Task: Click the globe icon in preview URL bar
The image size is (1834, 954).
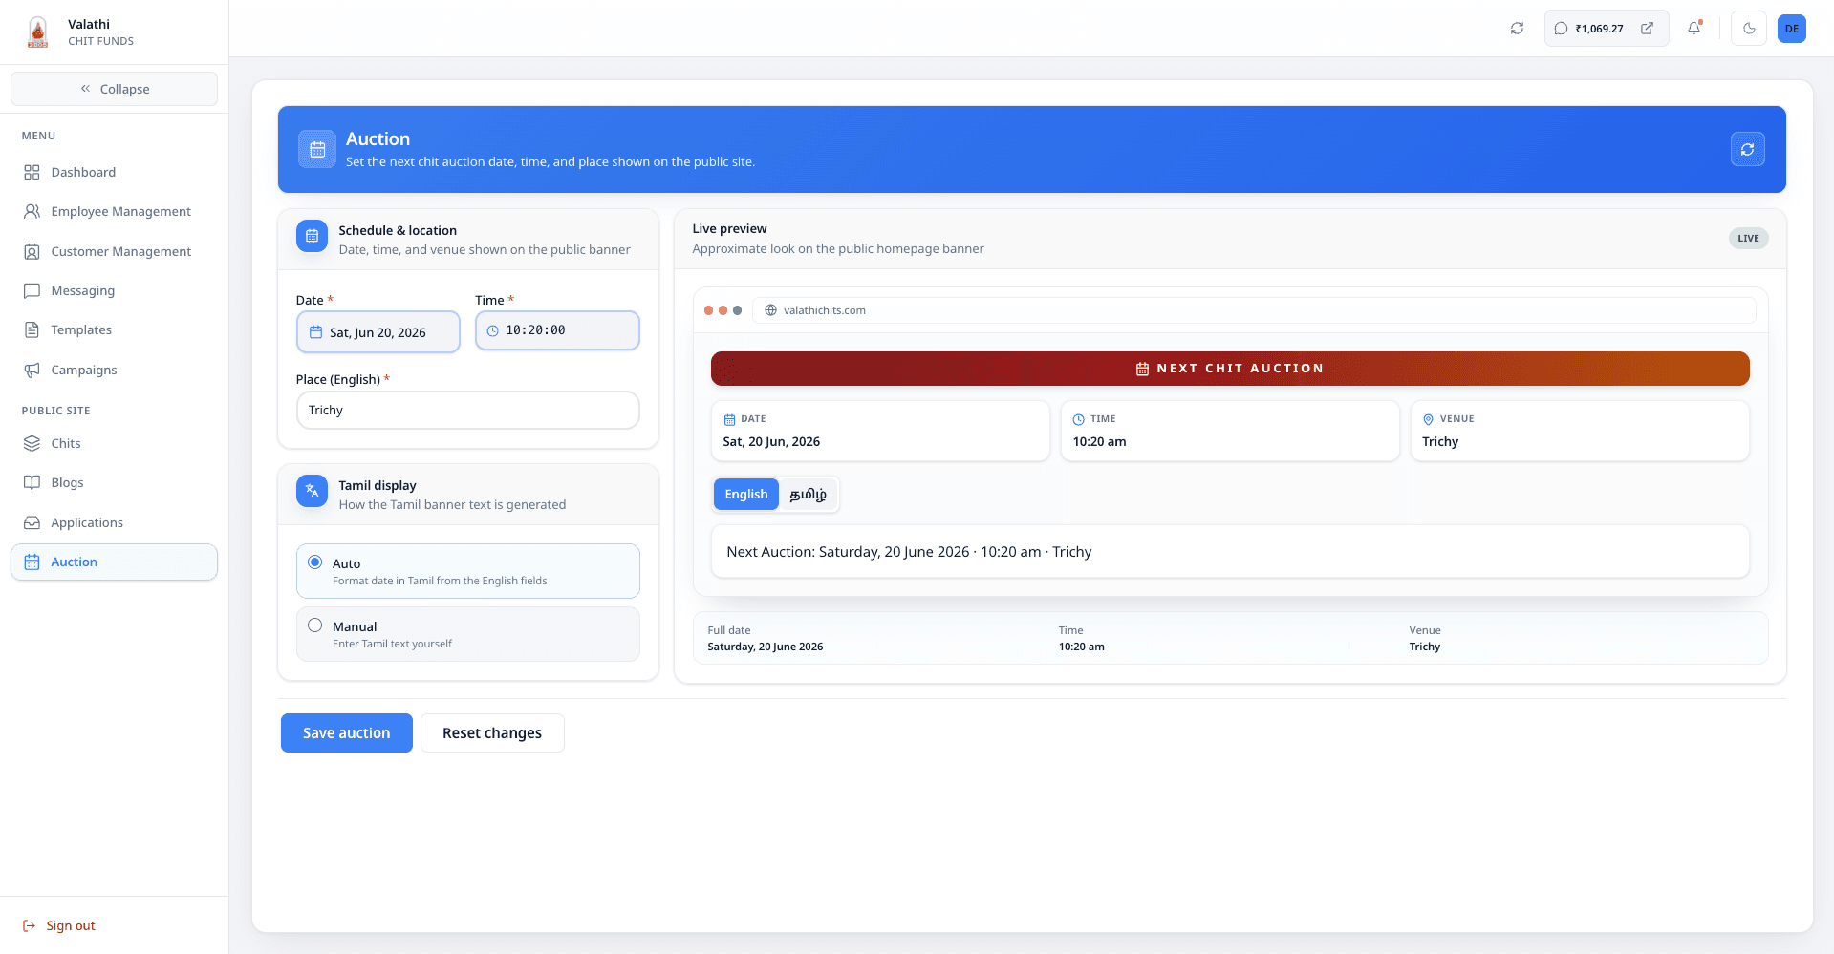Action: (x=770, y=310)
